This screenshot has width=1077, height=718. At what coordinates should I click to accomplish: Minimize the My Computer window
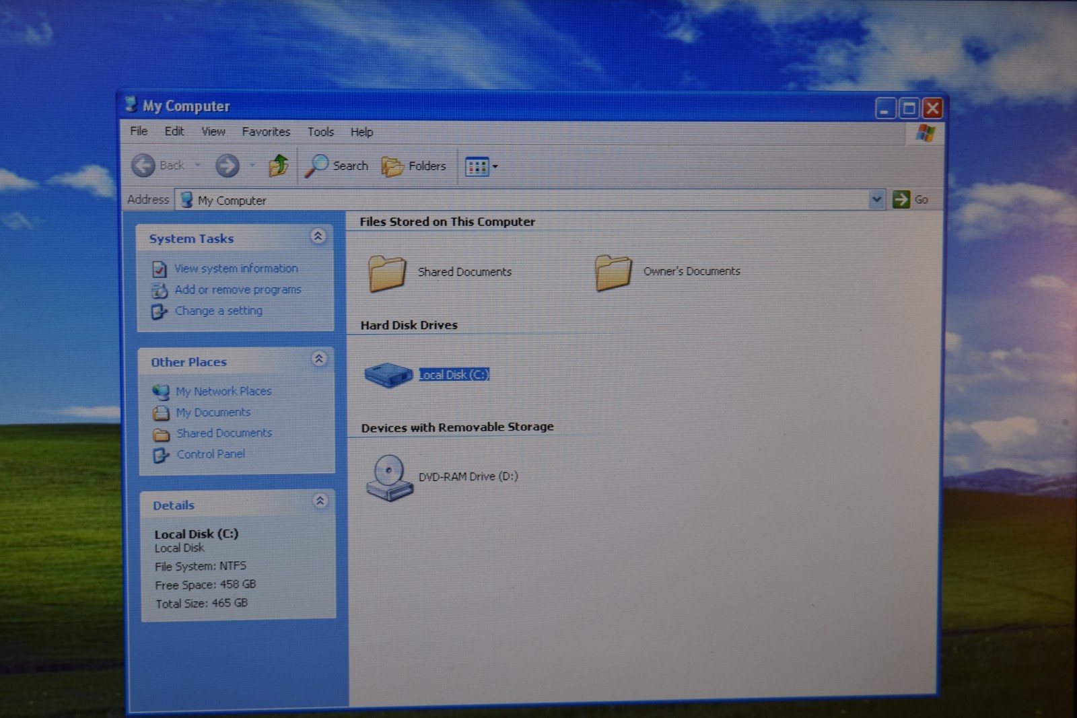pyautogui.click(x=885, y=108)
